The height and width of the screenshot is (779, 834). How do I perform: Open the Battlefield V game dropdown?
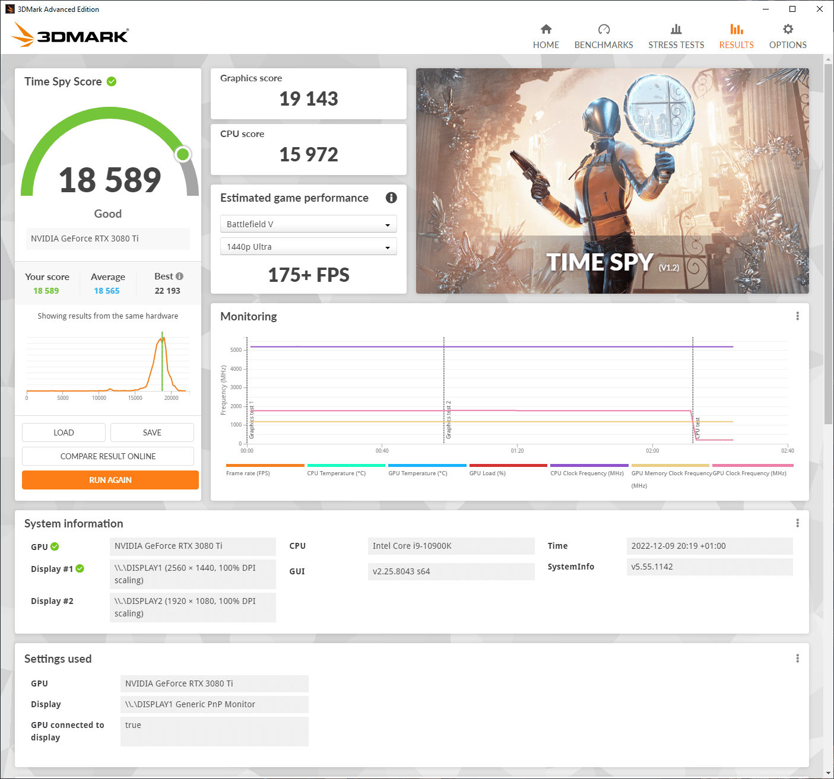tap(308, 224)
